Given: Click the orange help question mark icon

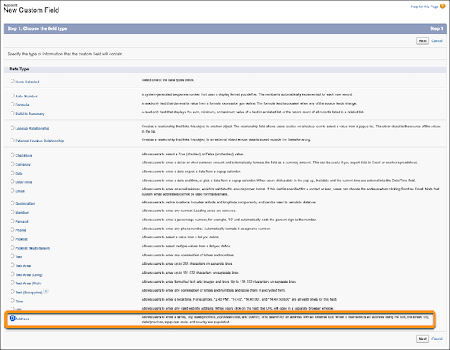Looking at the screenshot, I should 443,7.
